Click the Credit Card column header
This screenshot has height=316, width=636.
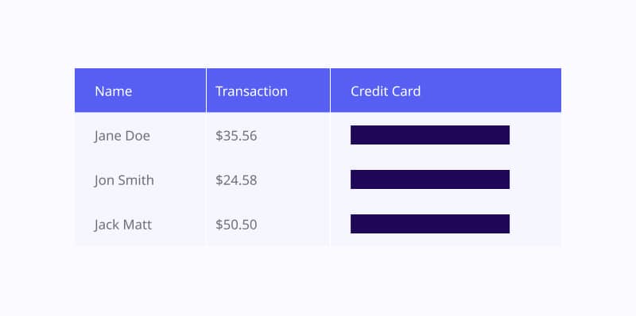[x=446, y=91]
